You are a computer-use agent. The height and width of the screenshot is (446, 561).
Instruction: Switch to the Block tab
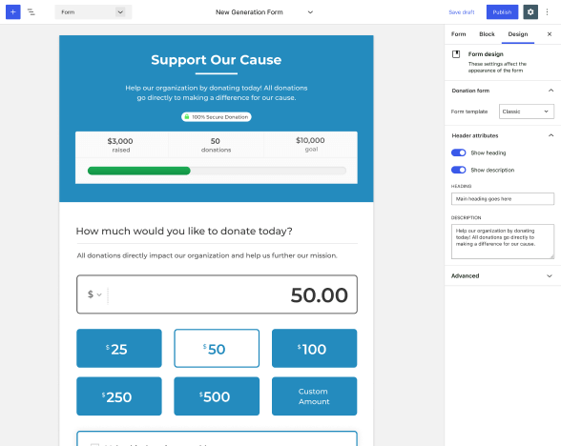point(487,34)
